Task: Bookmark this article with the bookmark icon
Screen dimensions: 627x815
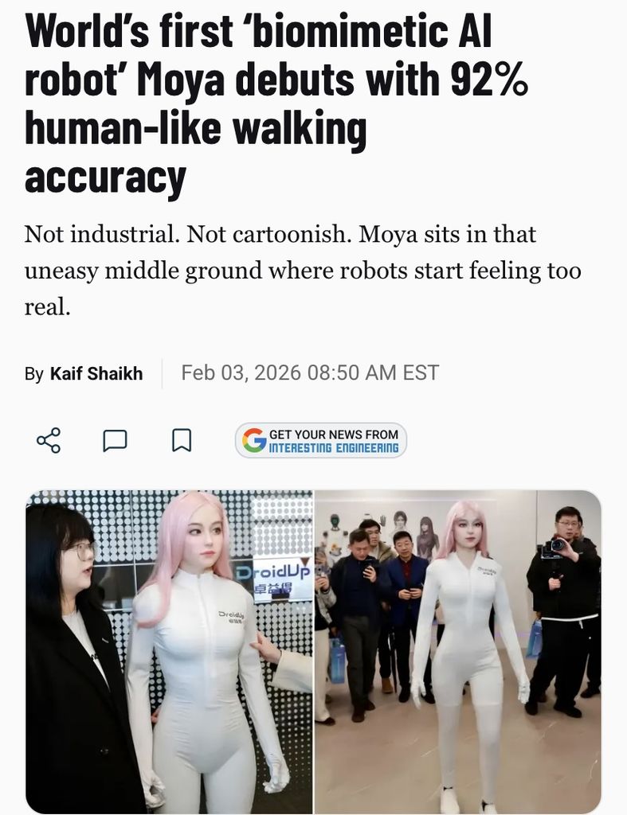Action: (182, 440)
